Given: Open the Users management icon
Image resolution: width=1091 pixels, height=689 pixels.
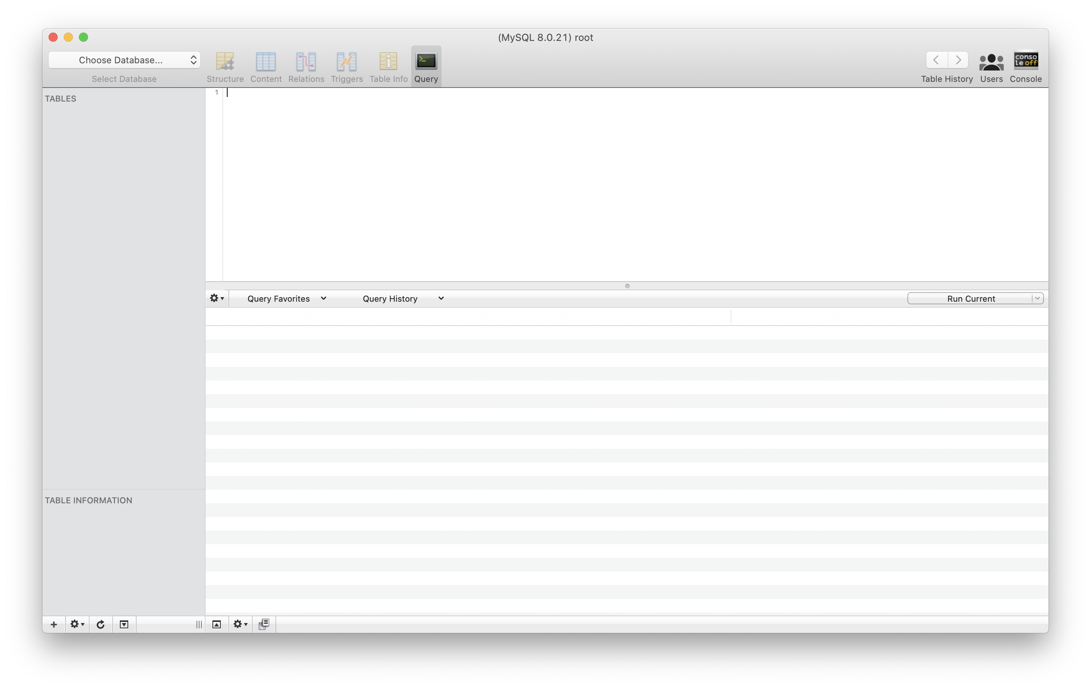Looking at the screenshot, I should pyautogui.click(x=991, y=61).
